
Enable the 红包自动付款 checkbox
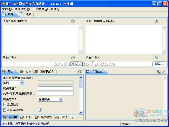point(5,110)
